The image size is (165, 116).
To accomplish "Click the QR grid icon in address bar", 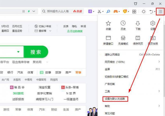I will 24,11.
